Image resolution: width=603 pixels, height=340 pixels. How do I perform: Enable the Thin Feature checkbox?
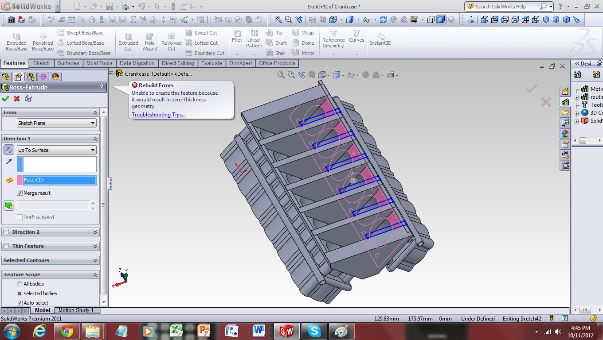point(6,246)
